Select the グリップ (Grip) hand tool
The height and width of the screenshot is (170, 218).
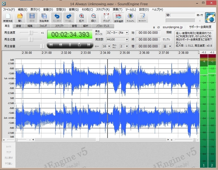[x=106, y=18]
